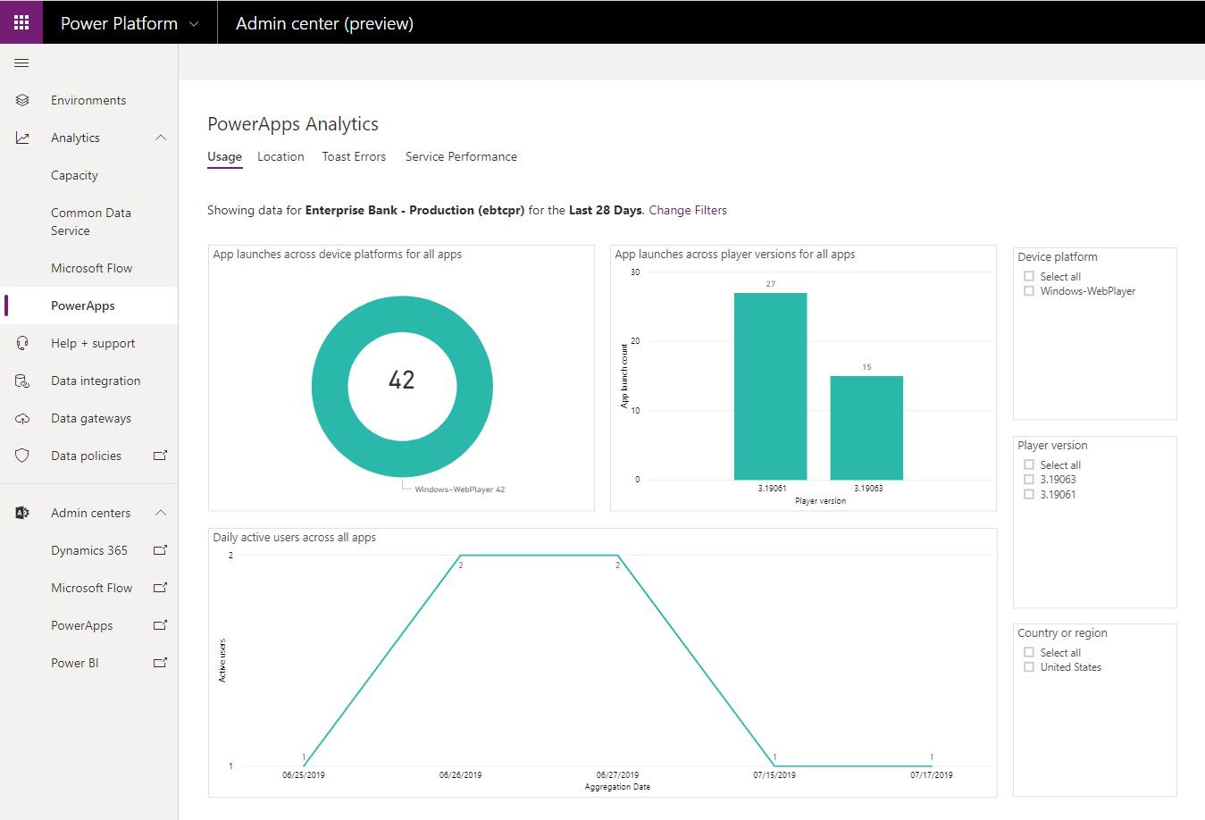Open Capacity in the sidebar

74,175
